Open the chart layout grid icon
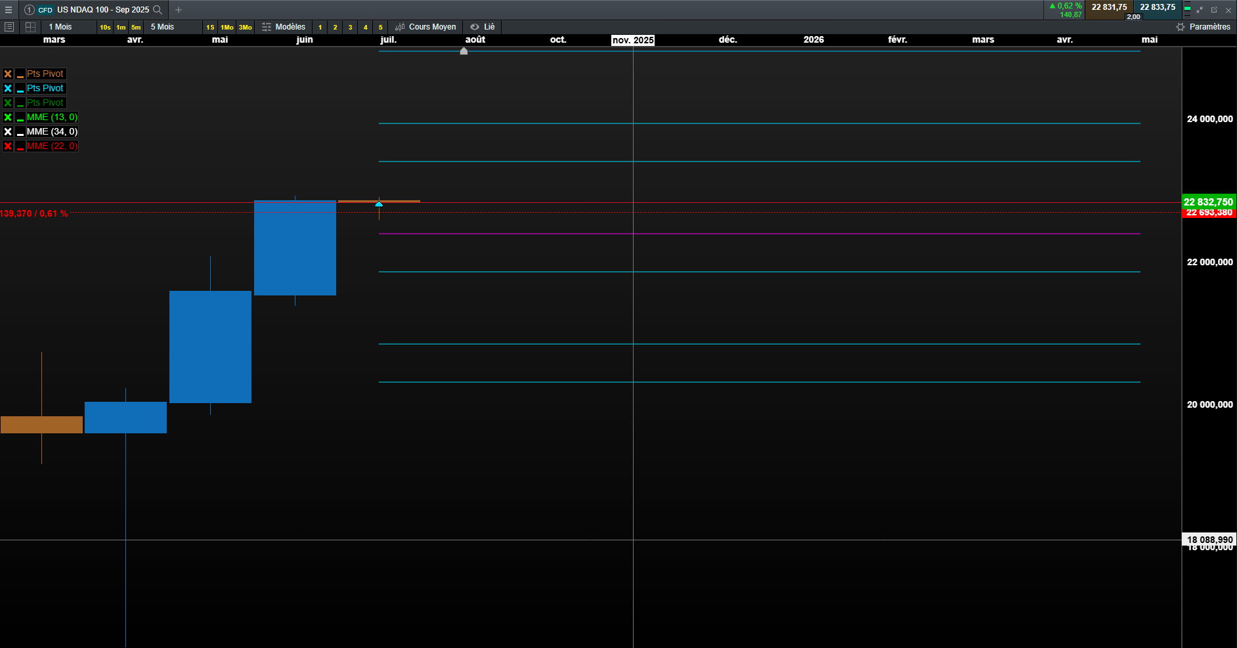This screenshot has width=1237, height=648. pos(30,27)
